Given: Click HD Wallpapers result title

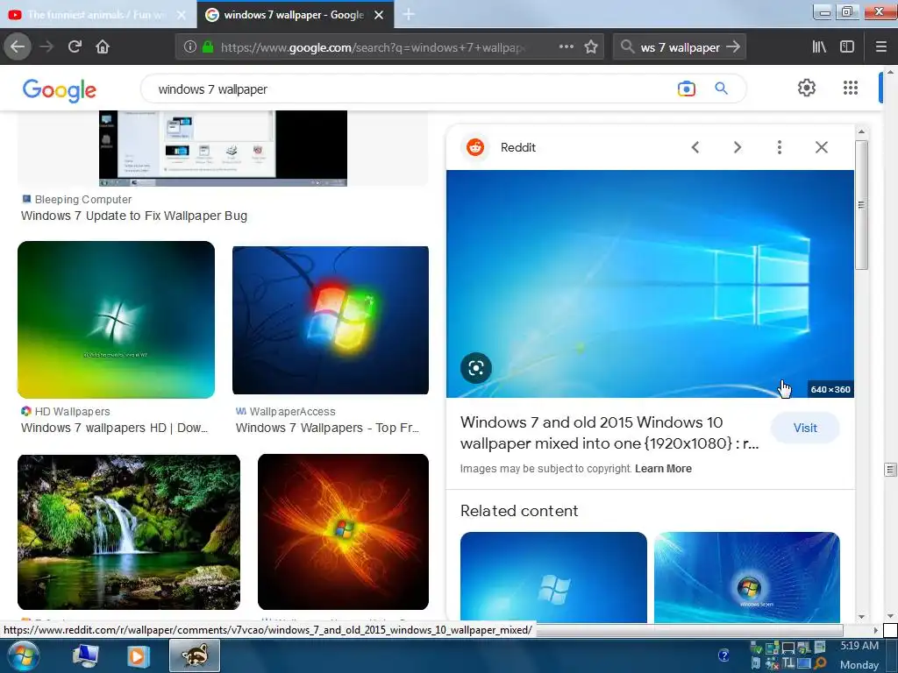Looking at the screenshot, I should pos(115,428).
